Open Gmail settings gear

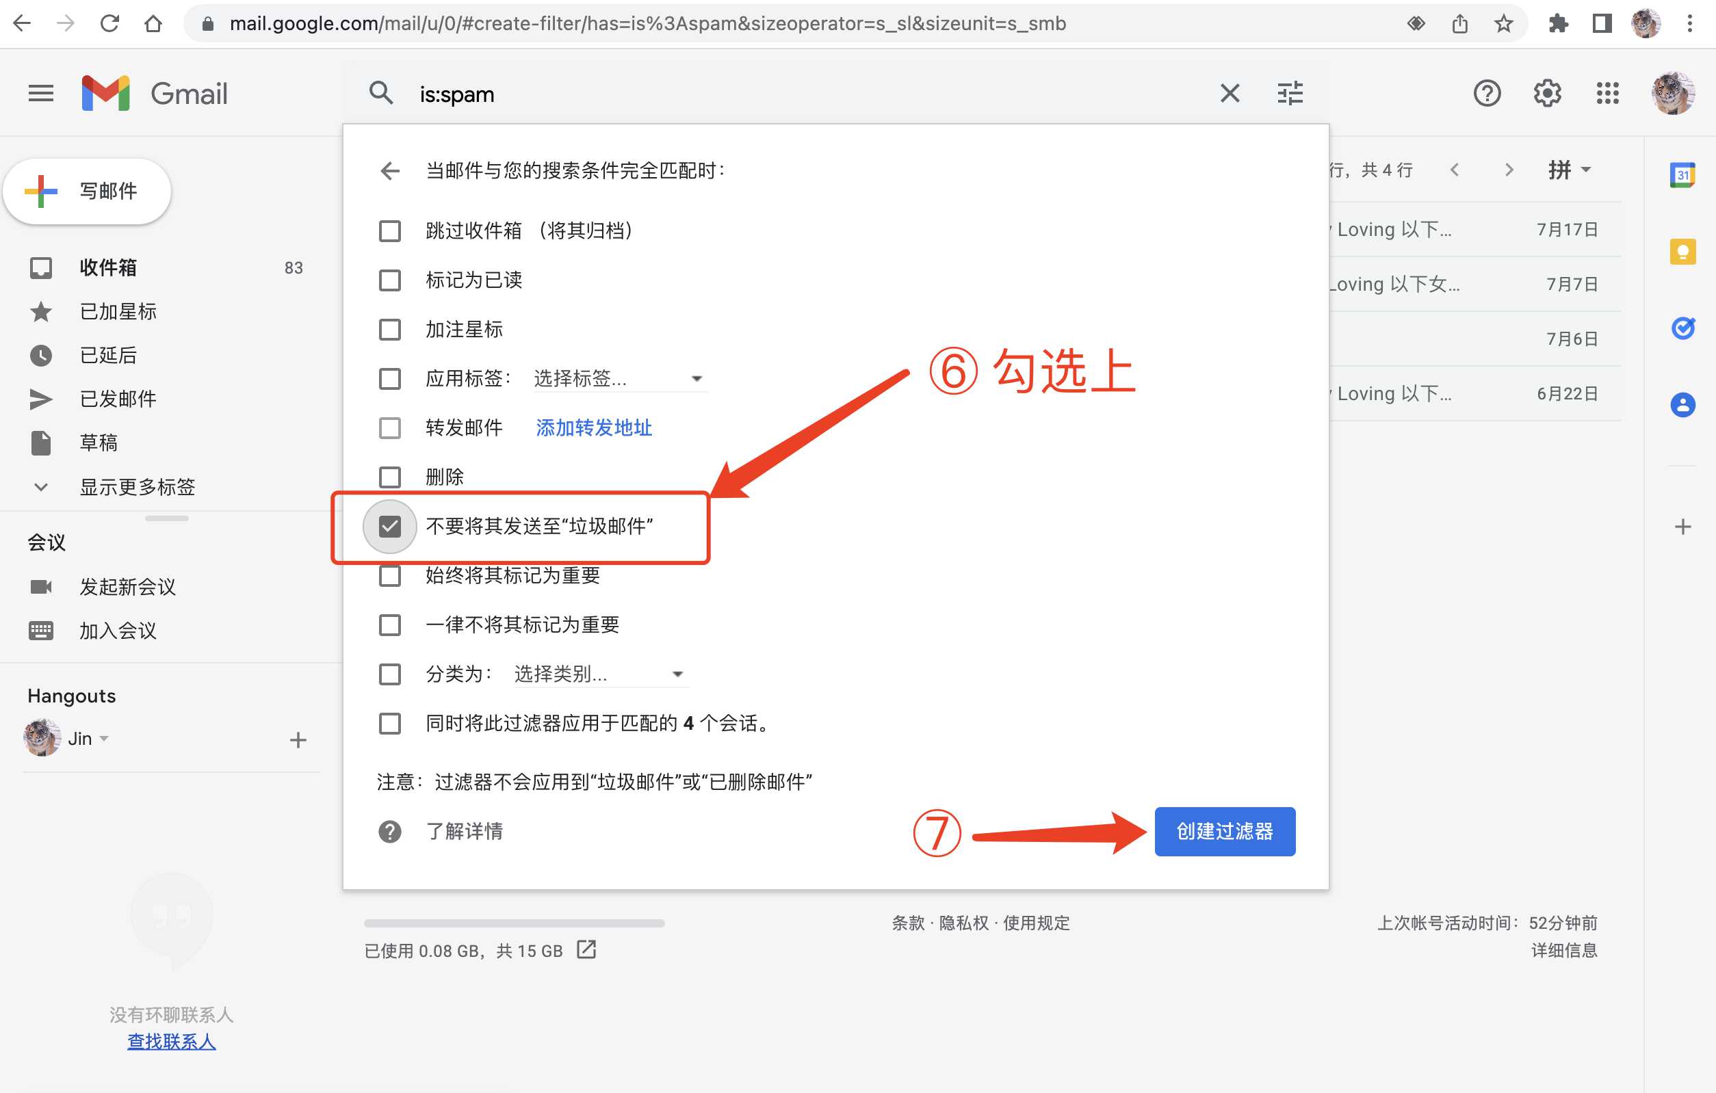point(1547,92)
